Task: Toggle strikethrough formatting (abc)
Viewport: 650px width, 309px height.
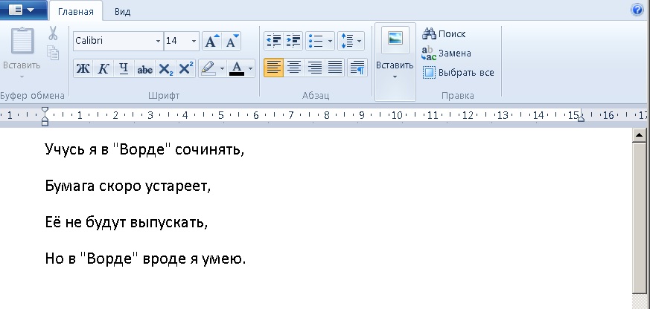Action: [144, 68]
